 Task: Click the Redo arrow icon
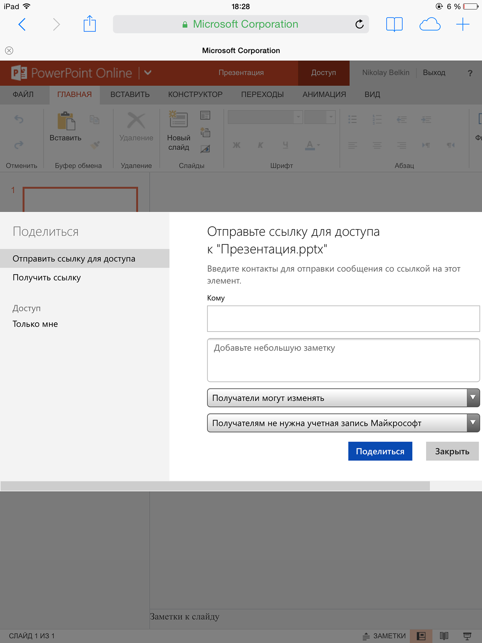coord(18,145)
